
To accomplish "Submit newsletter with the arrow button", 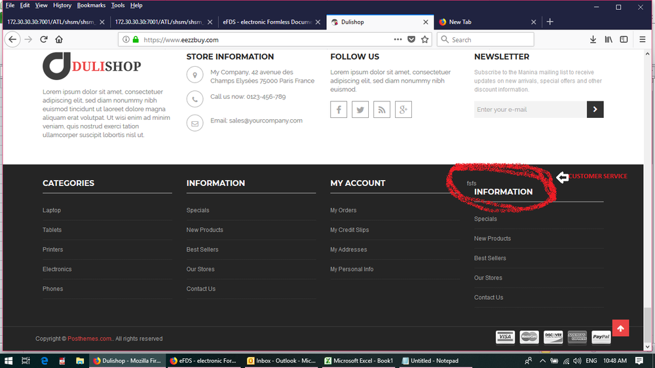I will tap(595, 109).
